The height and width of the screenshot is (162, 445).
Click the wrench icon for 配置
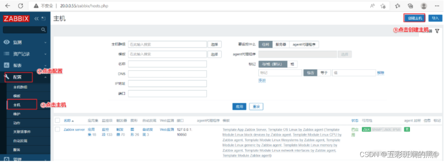pyautogui.click(x=7, y=77)
